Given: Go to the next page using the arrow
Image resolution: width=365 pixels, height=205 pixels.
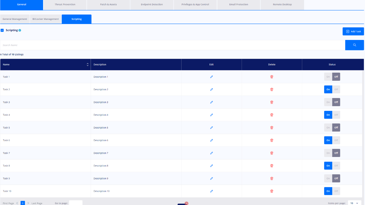Looking at the screenshot, I should pyautogui.click(x=28, y=203).
